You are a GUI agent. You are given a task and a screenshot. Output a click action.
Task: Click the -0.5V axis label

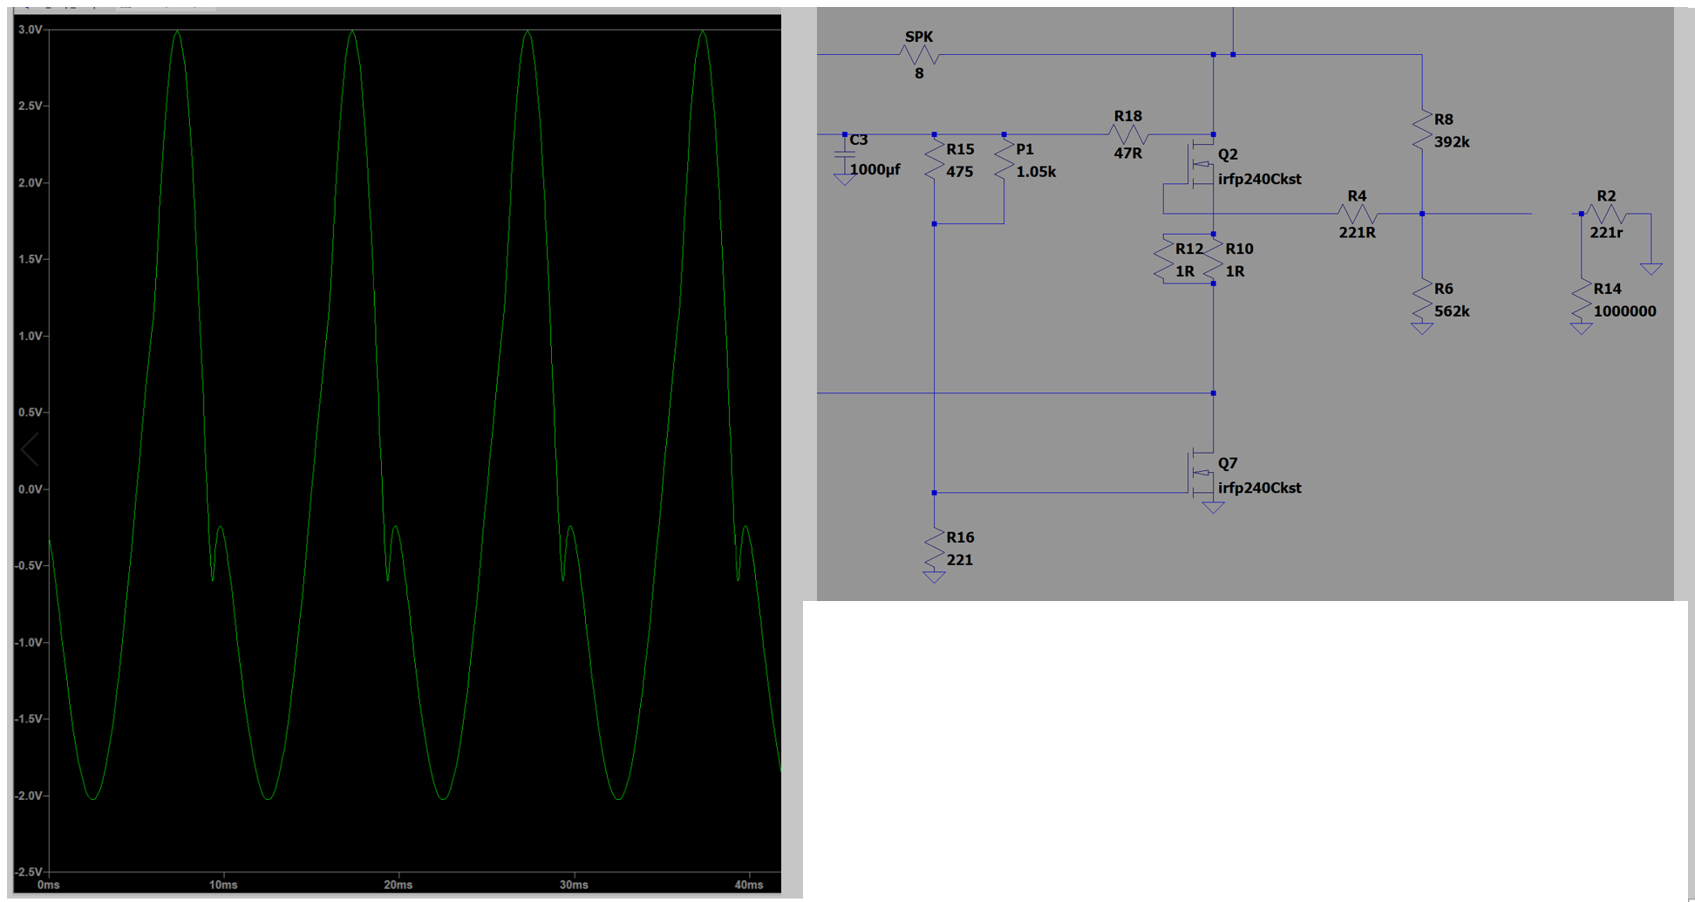click(x=28, y=566)
